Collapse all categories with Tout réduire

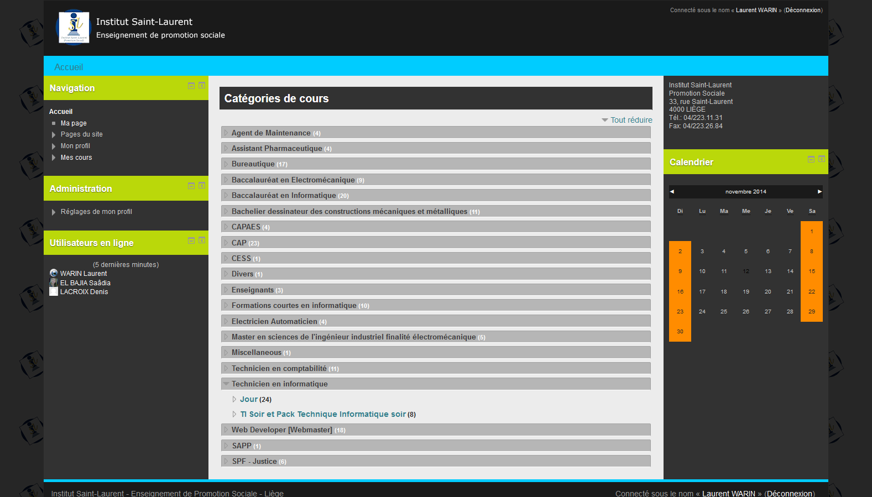click(x=631, y=120)
